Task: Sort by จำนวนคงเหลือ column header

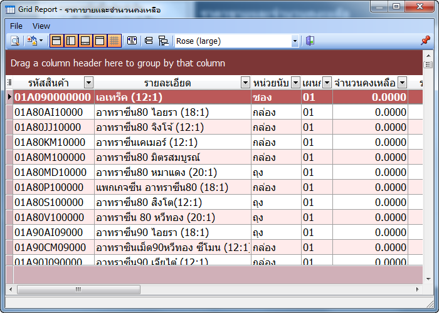Action: tap(364, 83)
